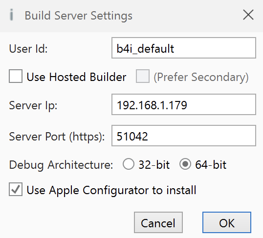
Task: Close the Build Server Settings dialog
Action: click(248, 15)
